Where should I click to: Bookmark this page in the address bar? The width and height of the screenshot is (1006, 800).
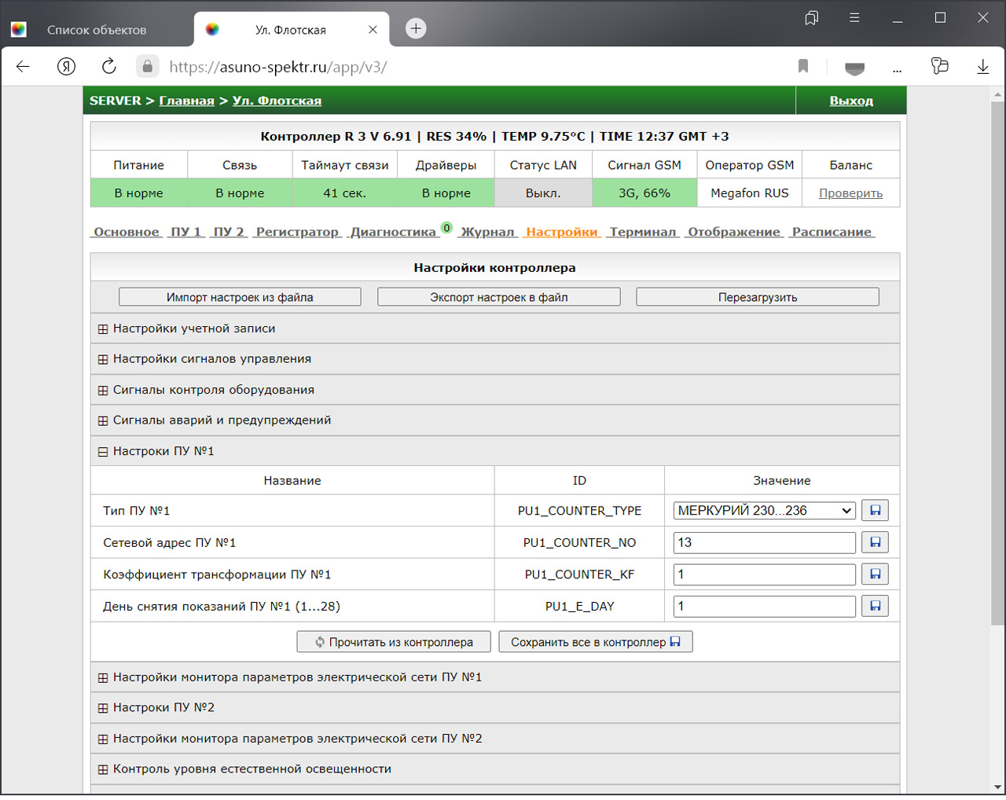point(803,67)
